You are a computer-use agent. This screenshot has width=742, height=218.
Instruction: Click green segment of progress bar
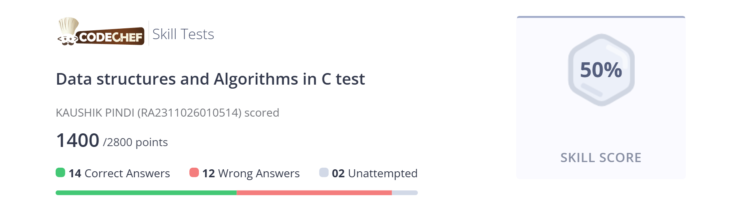click(146, 193)
